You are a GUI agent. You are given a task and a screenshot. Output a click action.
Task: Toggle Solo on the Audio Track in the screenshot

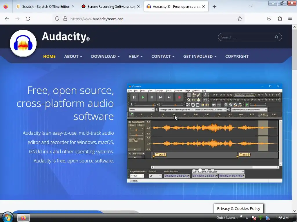140,125
